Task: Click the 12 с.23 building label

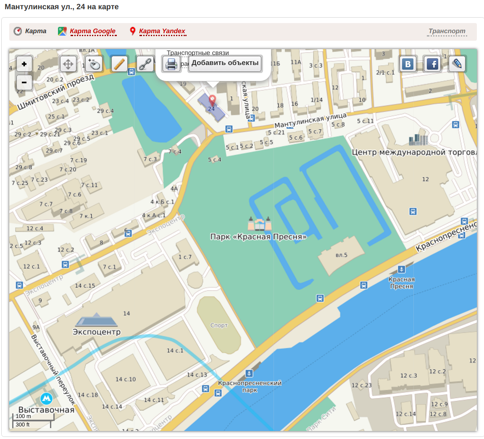Action: click(361, 385)
